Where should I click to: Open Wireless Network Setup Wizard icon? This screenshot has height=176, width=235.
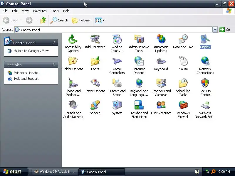pos(205,105)
